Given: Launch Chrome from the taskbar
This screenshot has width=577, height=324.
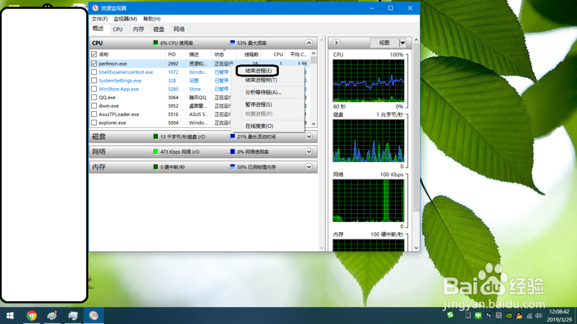Looking at the screenshot, I should 32,315.
